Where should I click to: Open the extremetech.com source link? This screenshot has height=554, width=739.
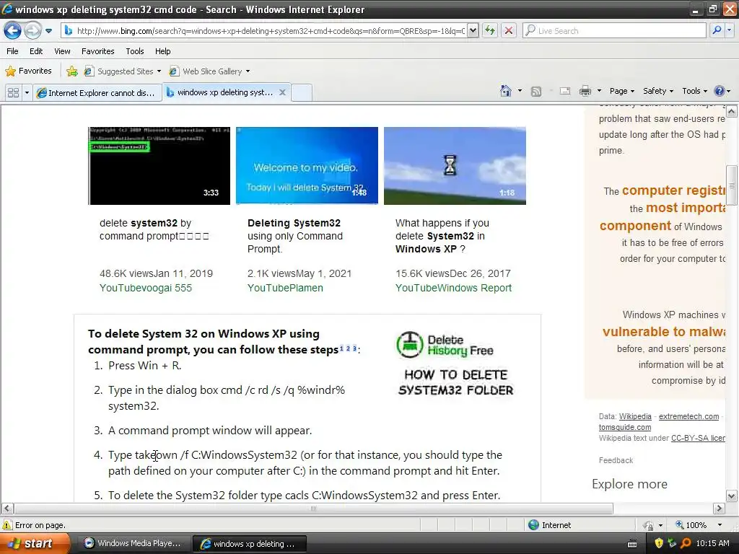pos(688,416)
